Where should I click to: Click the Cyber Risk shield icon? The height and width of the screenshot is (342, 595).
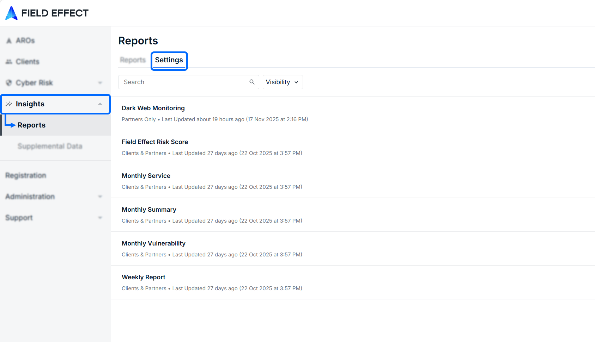coord(9,83)
